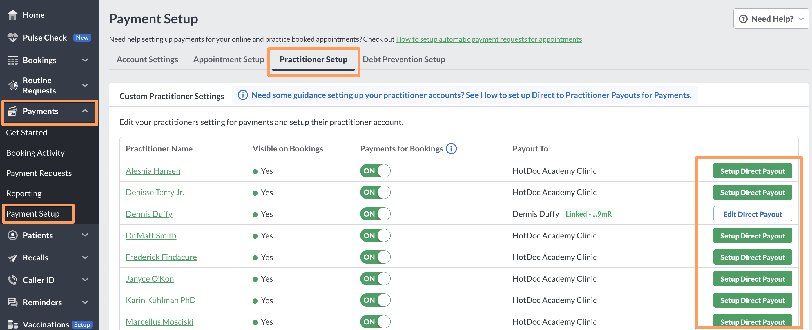Open Booking Activity menu item
The height and width of the screenshot is (330, 812).
pyautogui.click(x=35, y=153)
